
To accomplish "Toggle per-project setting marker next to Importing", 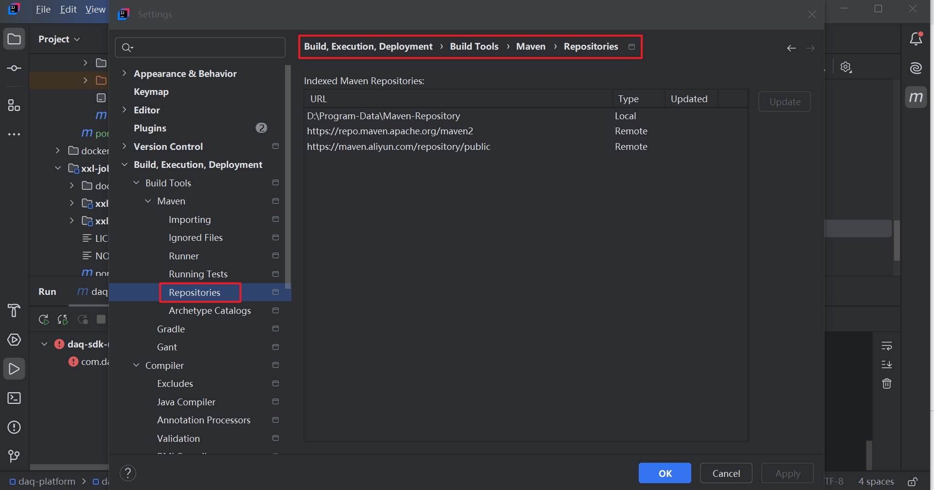I will point(275,219).
